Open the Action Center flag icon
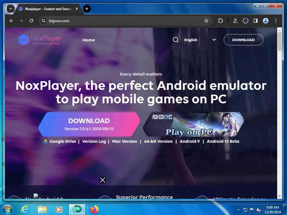The width and height of the screenshot is (287, 215). pos(252,210)
